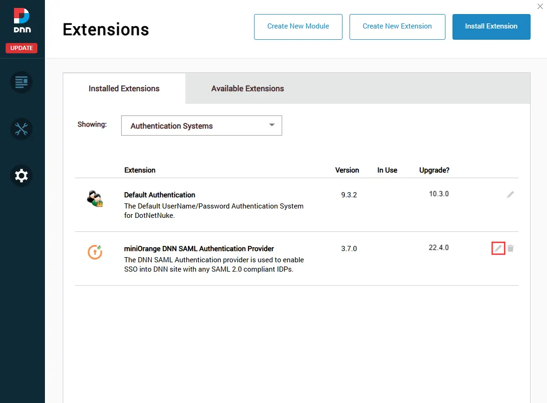
Task: Click the Extensions page heading
Action: (106, 29)
